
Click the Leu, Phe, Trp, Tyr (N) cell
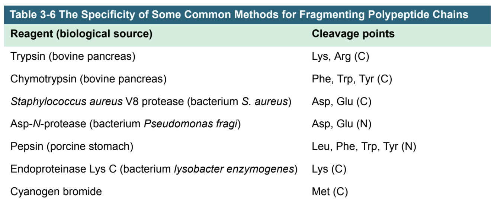(x=364, y=147)
